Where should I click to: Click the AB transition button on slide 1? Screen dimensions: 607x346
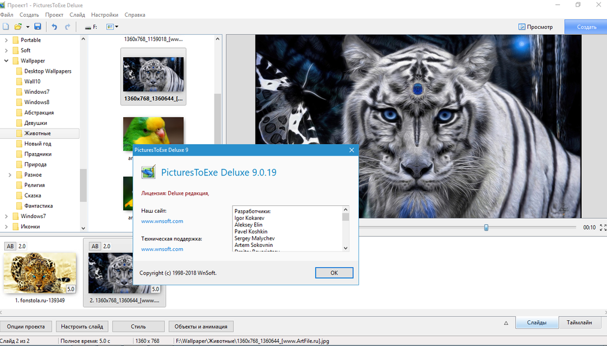click(10, 246)
